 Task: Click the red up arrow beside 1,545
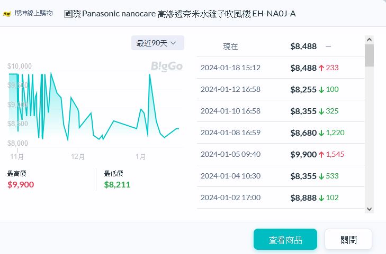pyautogui.click(x=321, y=154)
